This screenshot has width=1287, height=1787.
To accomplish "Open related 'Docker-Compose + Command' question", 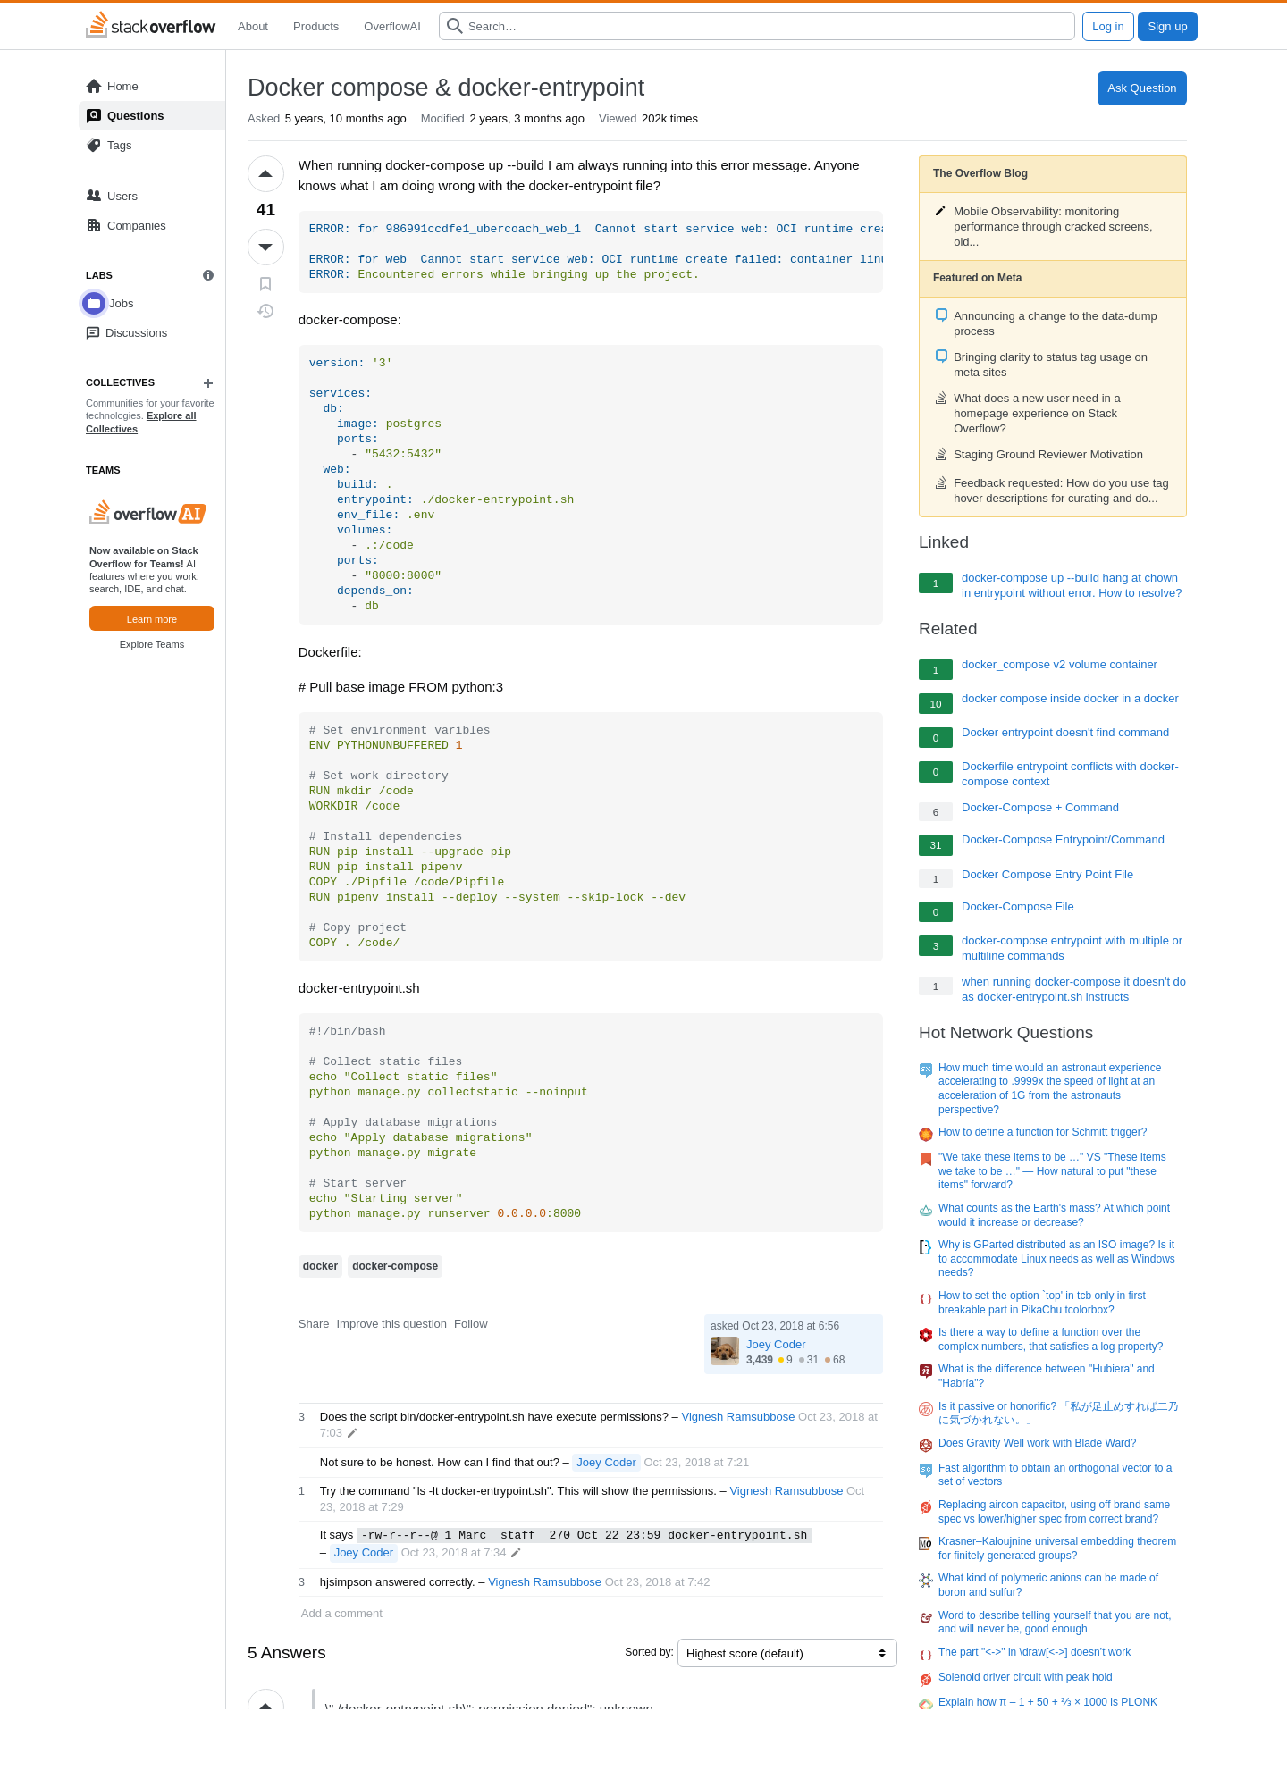I will 1040,807.
